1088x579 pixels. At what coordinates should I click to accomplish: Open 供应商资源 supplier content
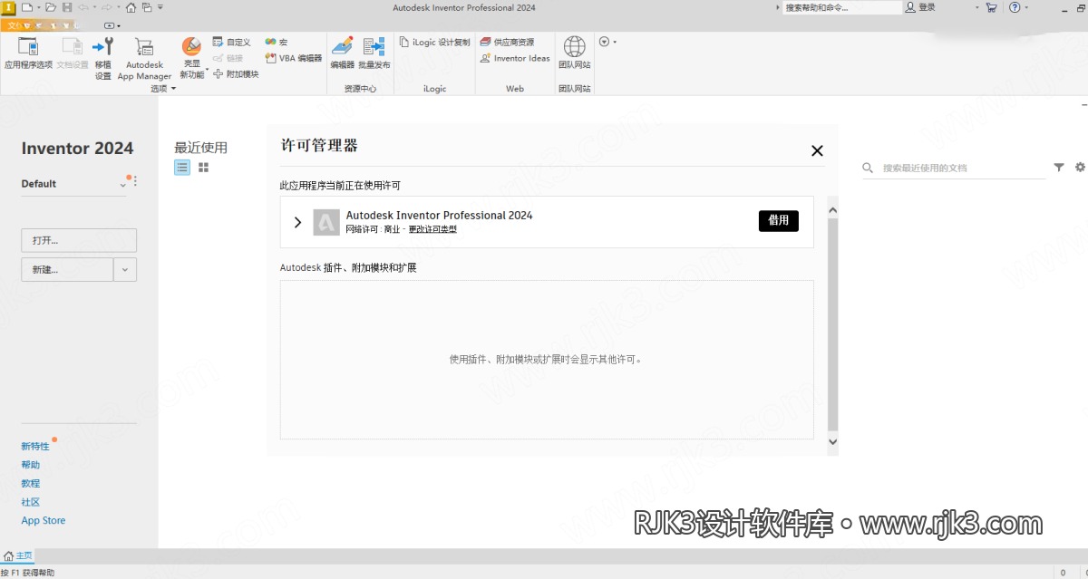pyautogui.click(x=507, y=42)
